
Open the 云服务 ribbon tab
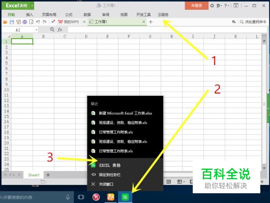pos(163,14)
